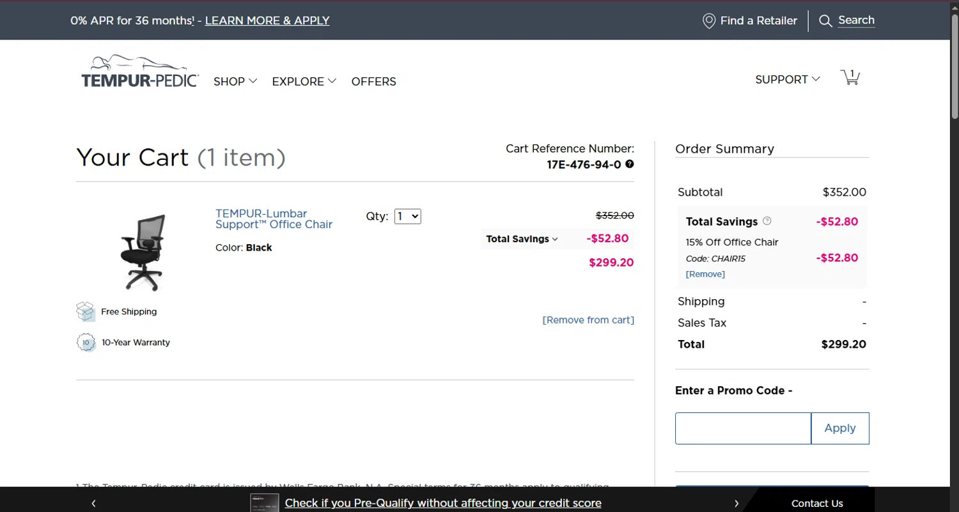Screen dimensions: 959x512
Task: Open the office chair product thumbnail
Action: pyautogui.click(x=143, y=252)
